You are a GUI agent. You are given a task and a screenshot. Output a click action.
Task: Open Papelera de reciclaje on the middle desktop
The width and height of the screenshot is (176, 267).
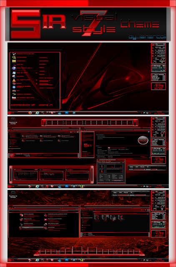pos(13,121)
